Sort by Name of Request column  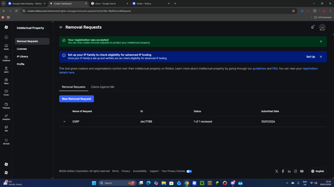click(82, 111)
